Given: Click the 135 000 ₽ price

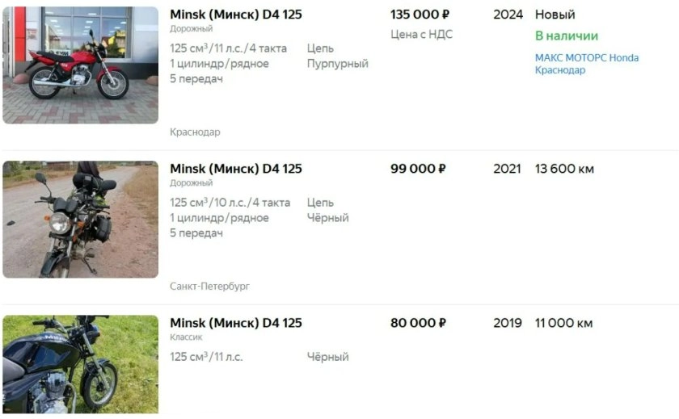Looking at the screenshot, I should pos(420,15).
